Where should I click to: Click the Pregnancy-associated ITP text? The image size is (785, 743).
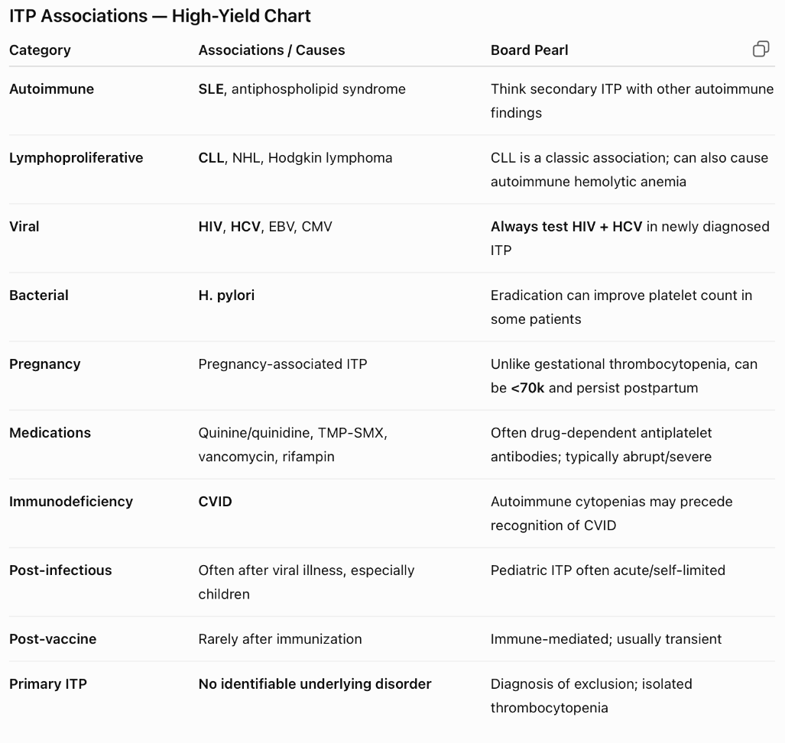282,364
